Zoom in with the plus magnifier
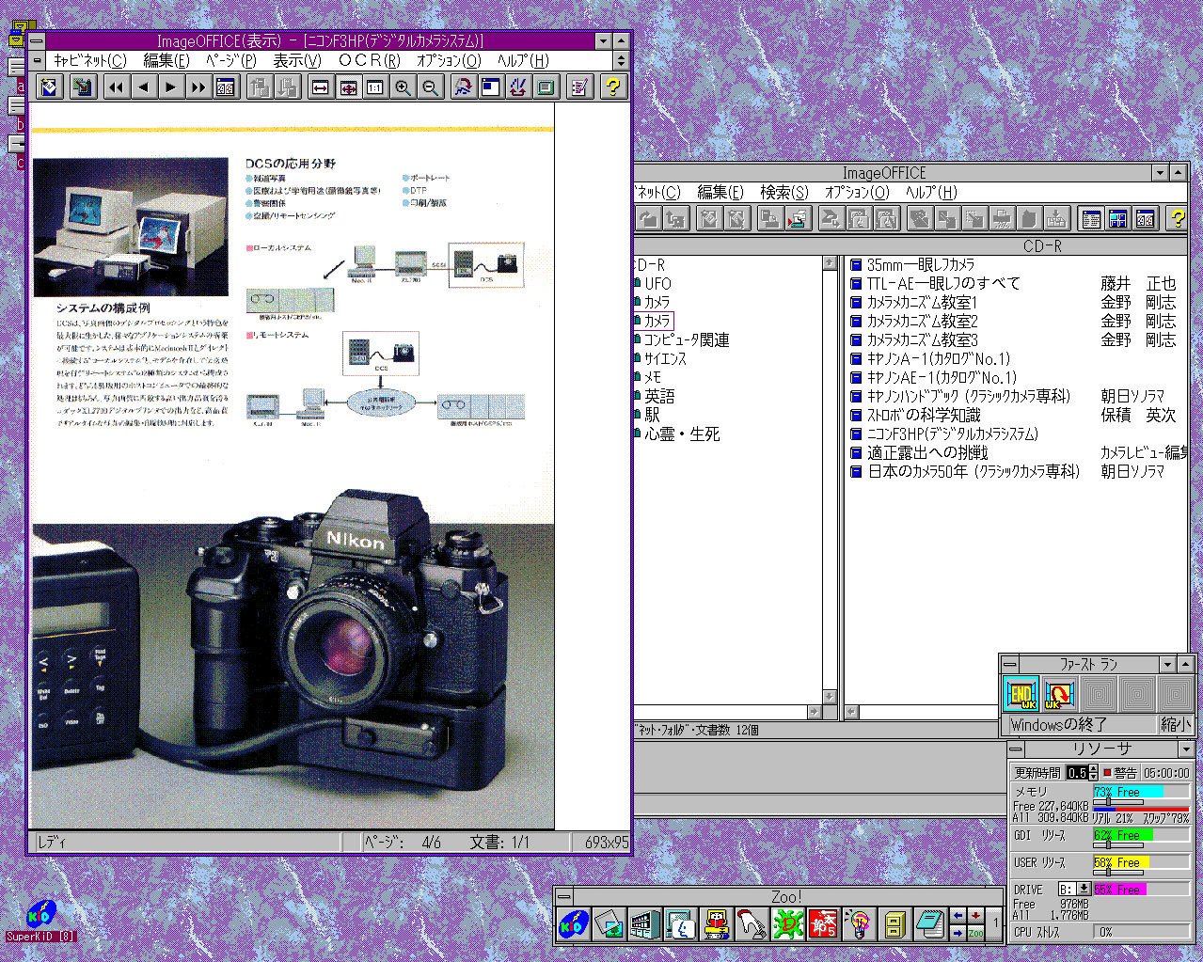1203x962 pixels. pyautogui.click(x=403, y=87)
